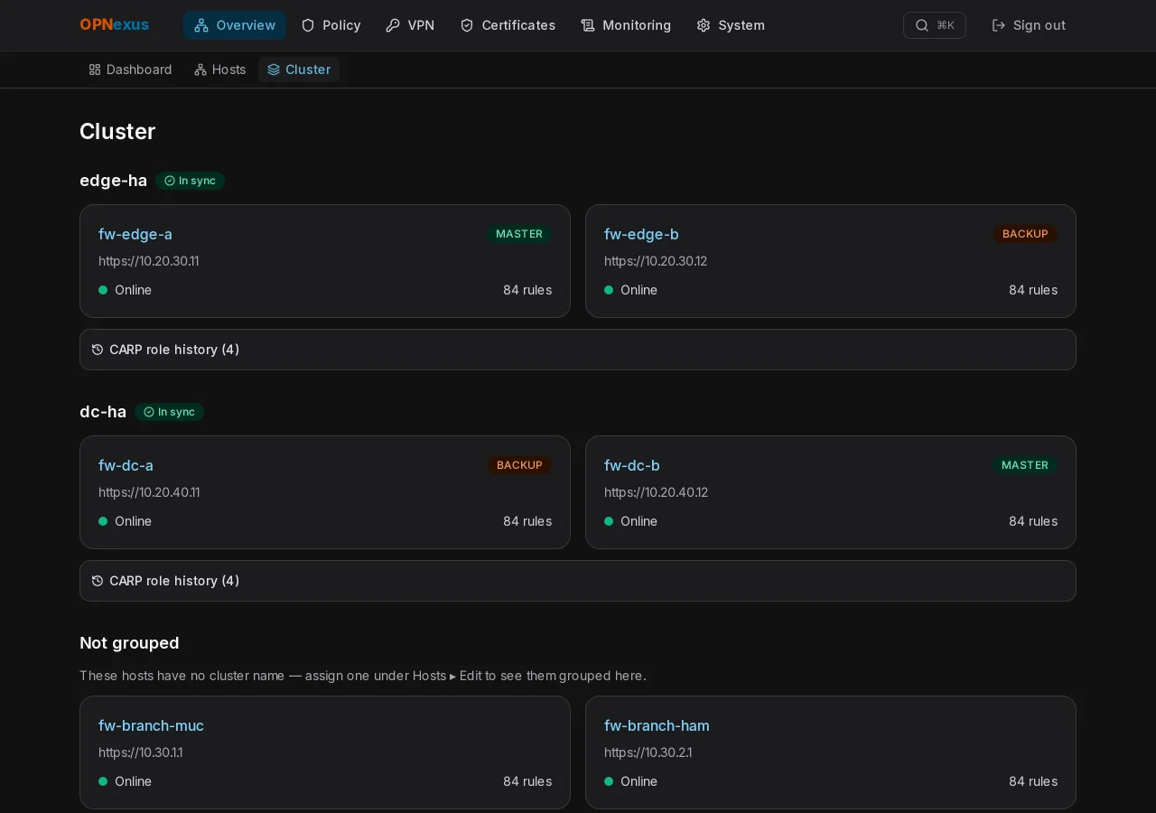
Task: Click 84 rules on fw-dc-a card
Action: coord(527,521)
